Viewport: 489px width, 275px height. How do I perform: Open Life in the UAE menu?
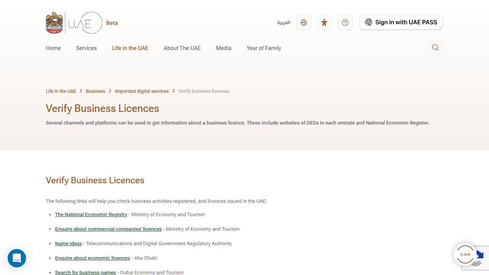[130, 48]
